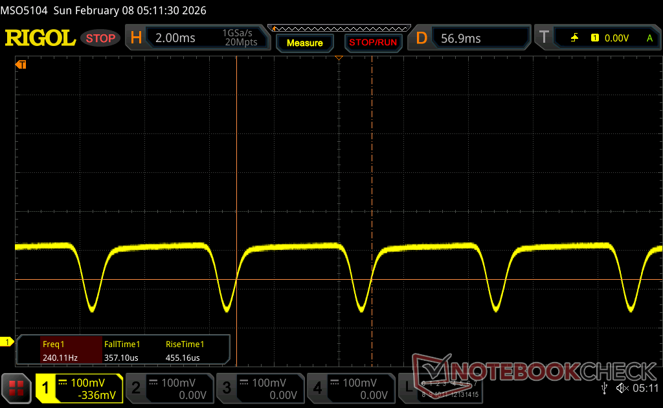This screenshot has width=663, height=408.
Task: Toggle channel 1 showing 100mV -336mV
Action: (79, 389)
